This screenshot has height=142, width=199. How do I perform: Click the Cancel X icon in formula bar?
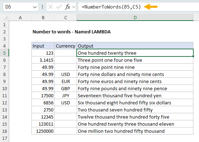coord(51,7)
